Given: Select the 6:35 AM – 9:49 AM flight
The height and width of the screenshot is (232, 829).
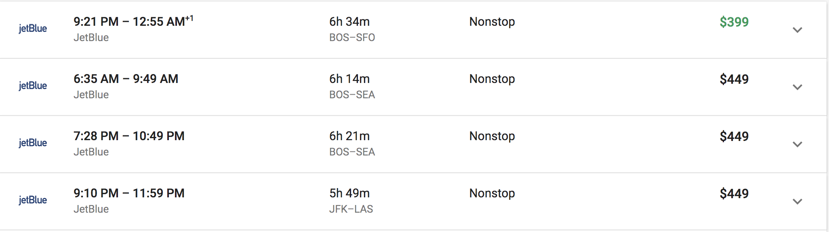Looking at the screenshot, I should pyautogui.click(x=413, y=87).
